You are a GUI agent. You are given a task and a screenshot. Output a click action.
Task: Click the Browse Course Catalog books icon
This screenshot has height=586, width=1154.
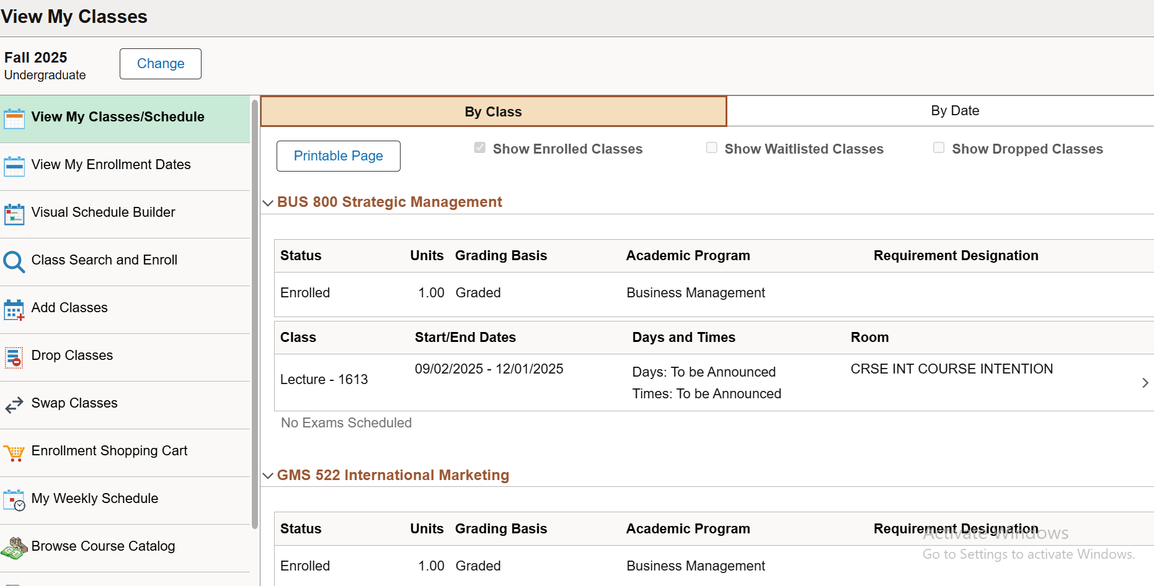[x=14, y=547]
